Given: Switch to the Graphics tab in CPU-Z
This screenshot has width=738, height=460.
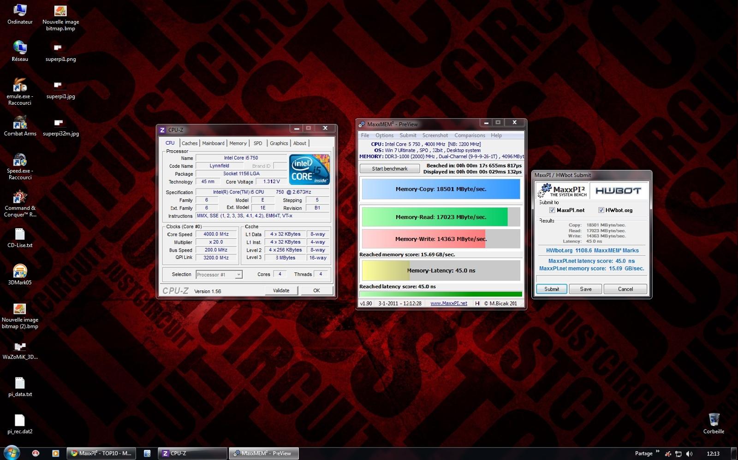Looking at the screenshot, I should tap(279, 143).
